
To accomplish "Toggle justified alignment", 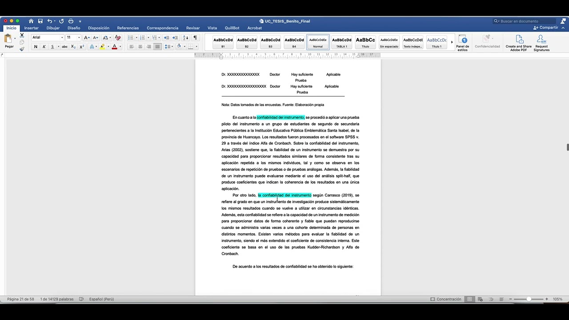I will (x=157, y=47).
